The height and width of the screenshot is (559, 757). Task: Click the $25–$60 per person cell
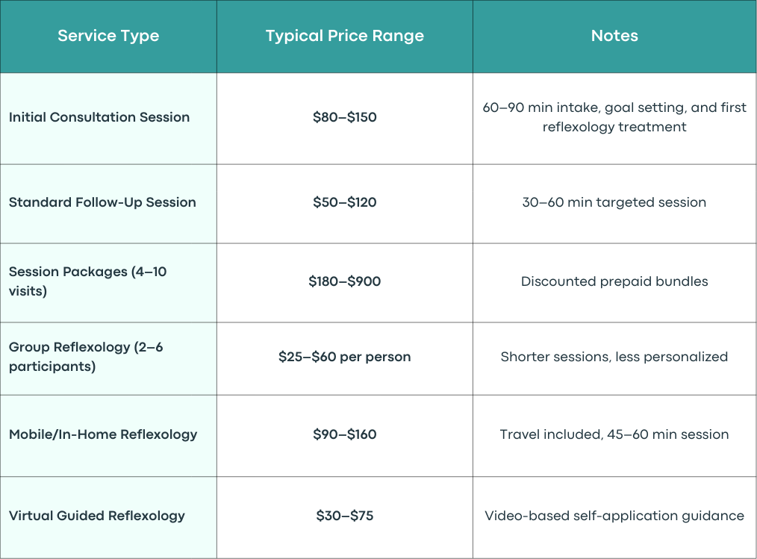click(x=345, y=359)
